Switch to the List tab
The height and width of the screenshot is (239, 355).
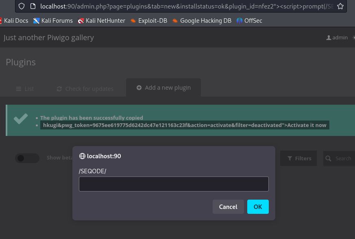point(24,88)
